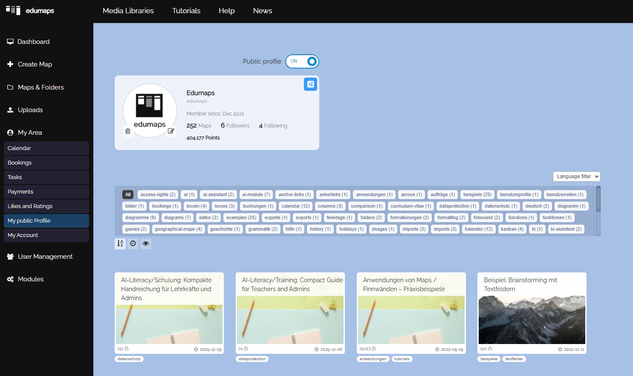This screenshot has height=376, width=633.
Task: Expand the User Management section
Action: point(45,257)
